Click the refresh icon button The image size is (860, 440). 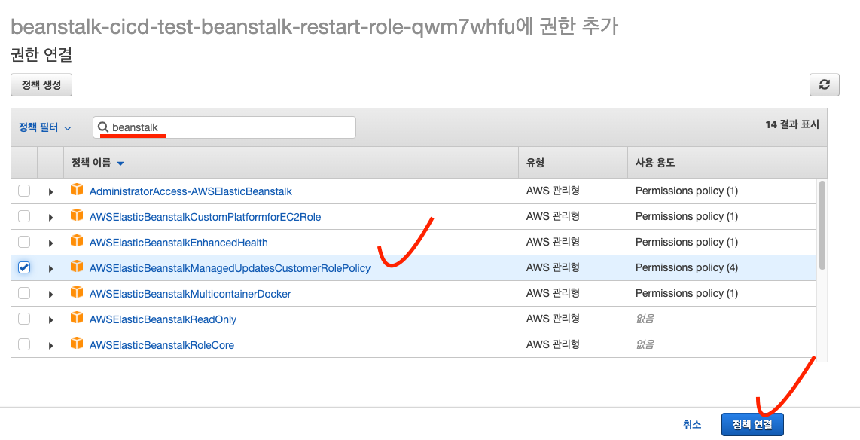(x=825, y=85)
